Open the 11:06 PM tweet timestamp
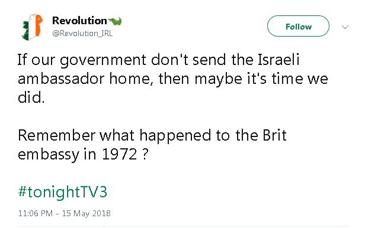The image size is (365, 228). 36,213
